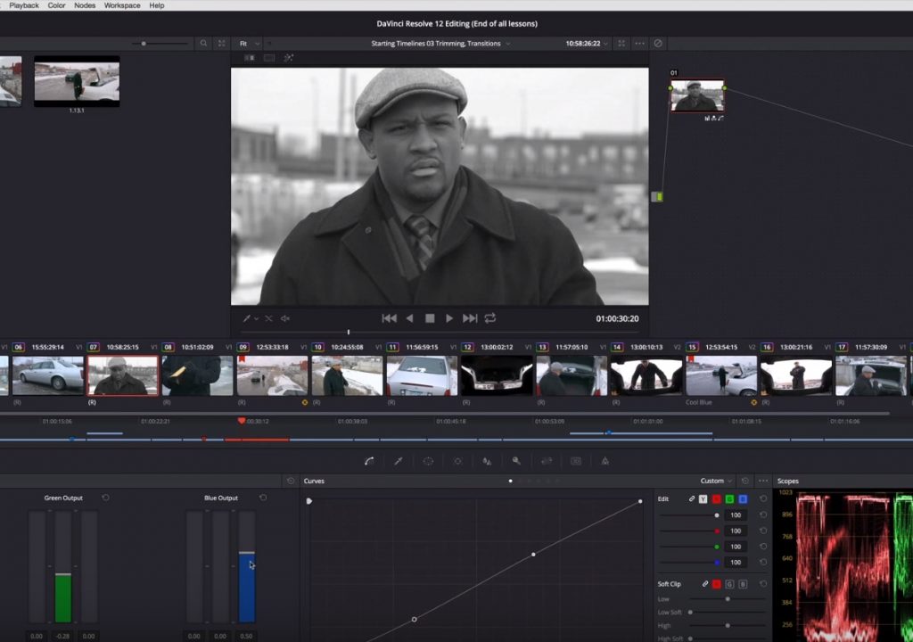Screen dimensions: 913x642
Task: Open the viewer three-dot options menu
Action: (639, 43)
